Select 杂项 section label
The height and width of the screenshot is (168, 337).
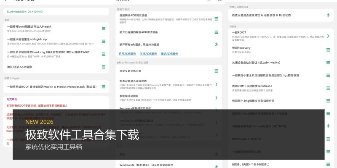[x=7, y=20]
